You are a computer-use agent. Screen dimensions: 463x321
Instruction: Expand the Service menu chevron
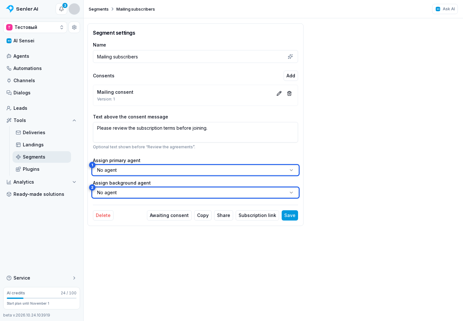74,278
